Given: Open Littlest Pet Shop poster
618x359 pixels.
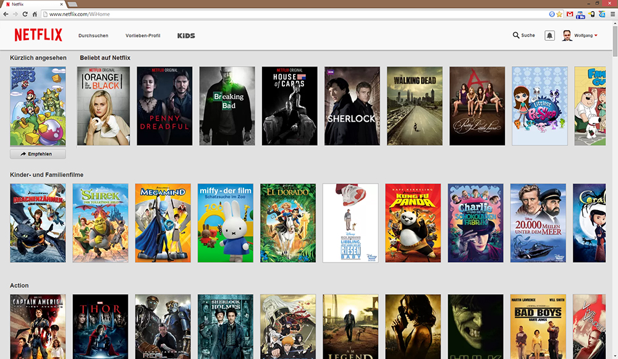Looking at the screenshot, I should 540,106.
